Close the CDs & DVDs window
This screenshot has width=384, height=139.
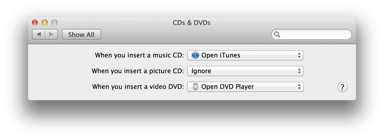[x=35, y=23]
